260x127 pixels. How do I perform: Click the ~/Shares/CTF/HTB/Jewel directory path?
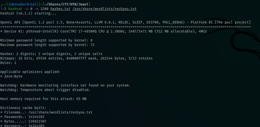(67, 4)
